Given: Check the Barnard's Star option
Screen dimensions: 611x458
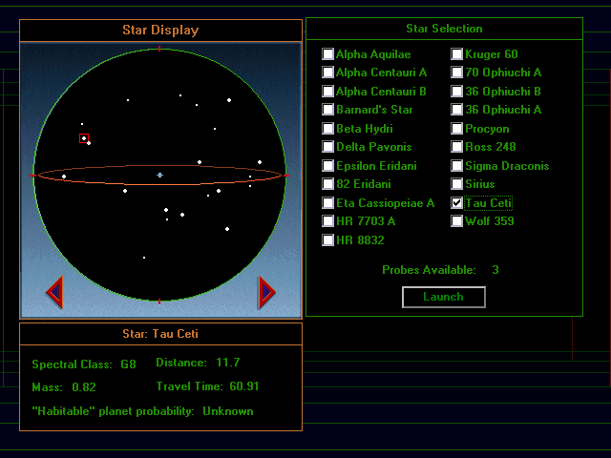Looking at the screenshot, I should point(328,110).
